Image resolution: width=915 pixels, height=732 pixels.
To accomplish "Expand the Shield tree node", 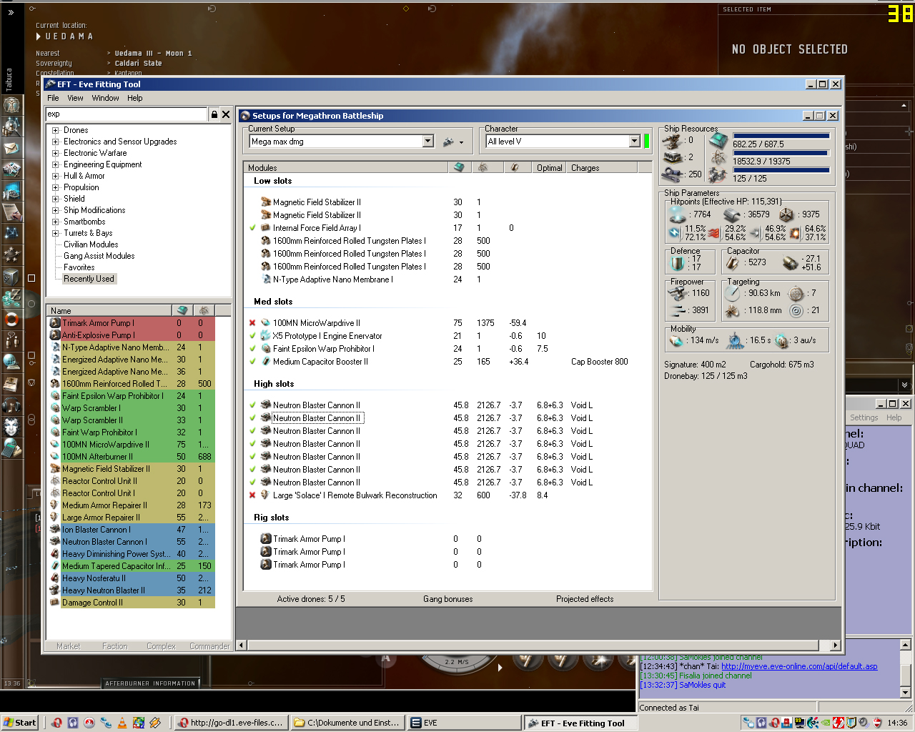I will (x=55, y=199).
